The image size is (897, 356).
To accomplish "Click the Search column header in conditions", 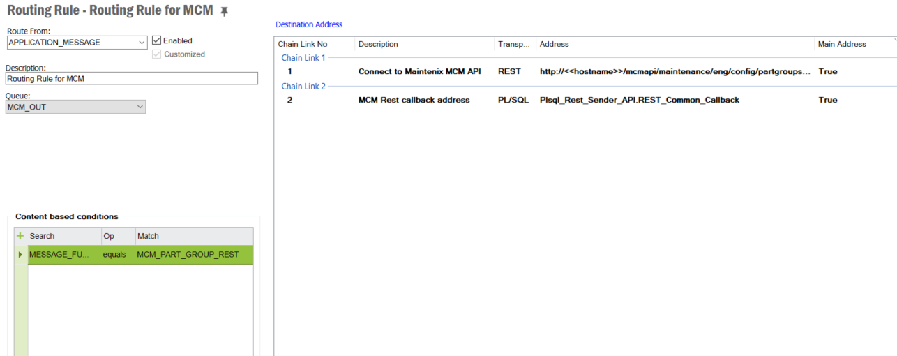I will point(43,236).
